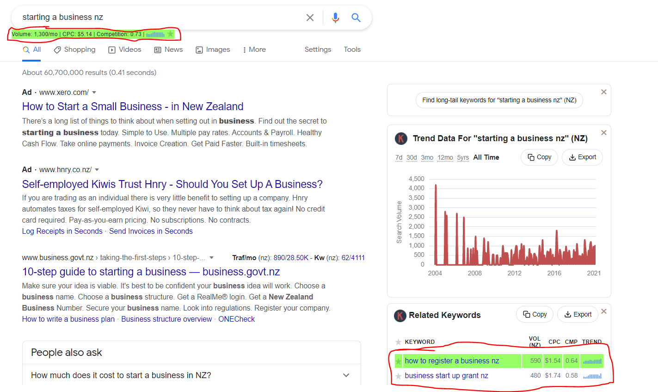This screenshot has height=392, width=658.
Task: Switch to the News tab
Action: pyautogui.click(x=168, y=50)
